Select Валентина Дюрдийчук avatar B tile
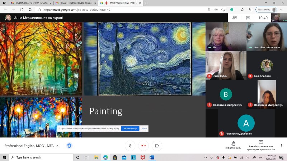 tap(226, 94)
